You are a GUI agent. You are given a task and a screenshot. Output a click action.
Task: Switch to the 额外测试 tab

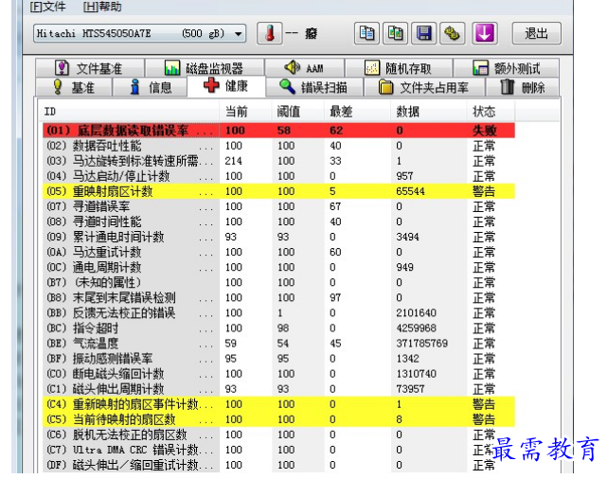pos(507,68)
